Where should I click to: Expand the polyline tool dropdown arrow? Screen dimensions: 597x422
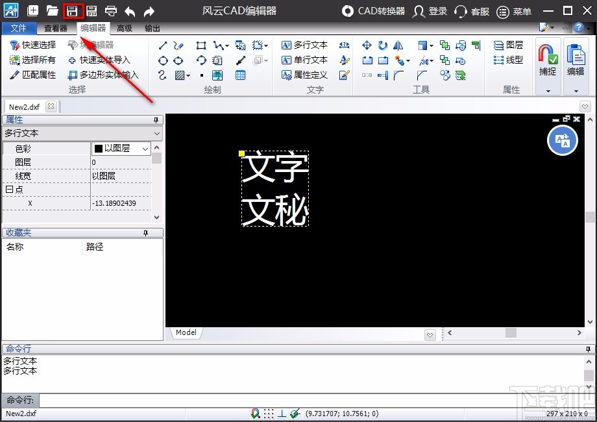point(227,45)
